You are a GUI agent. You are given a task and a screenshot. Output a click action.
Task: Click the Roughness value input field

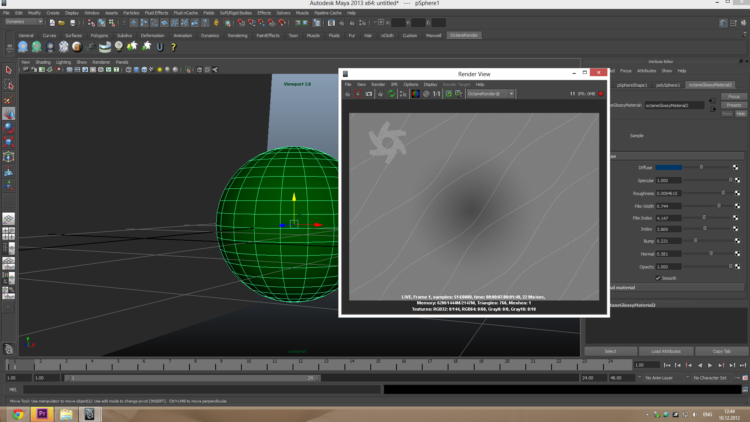click(668, 193)
